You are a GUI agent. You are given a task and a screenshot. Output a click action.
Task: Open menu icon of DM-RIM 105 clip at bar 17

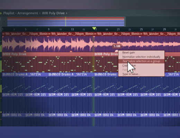(96, 95)
